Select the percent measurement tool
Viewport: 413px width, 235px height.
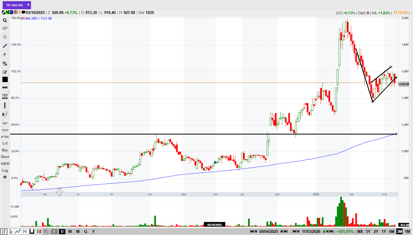[5, 64]
